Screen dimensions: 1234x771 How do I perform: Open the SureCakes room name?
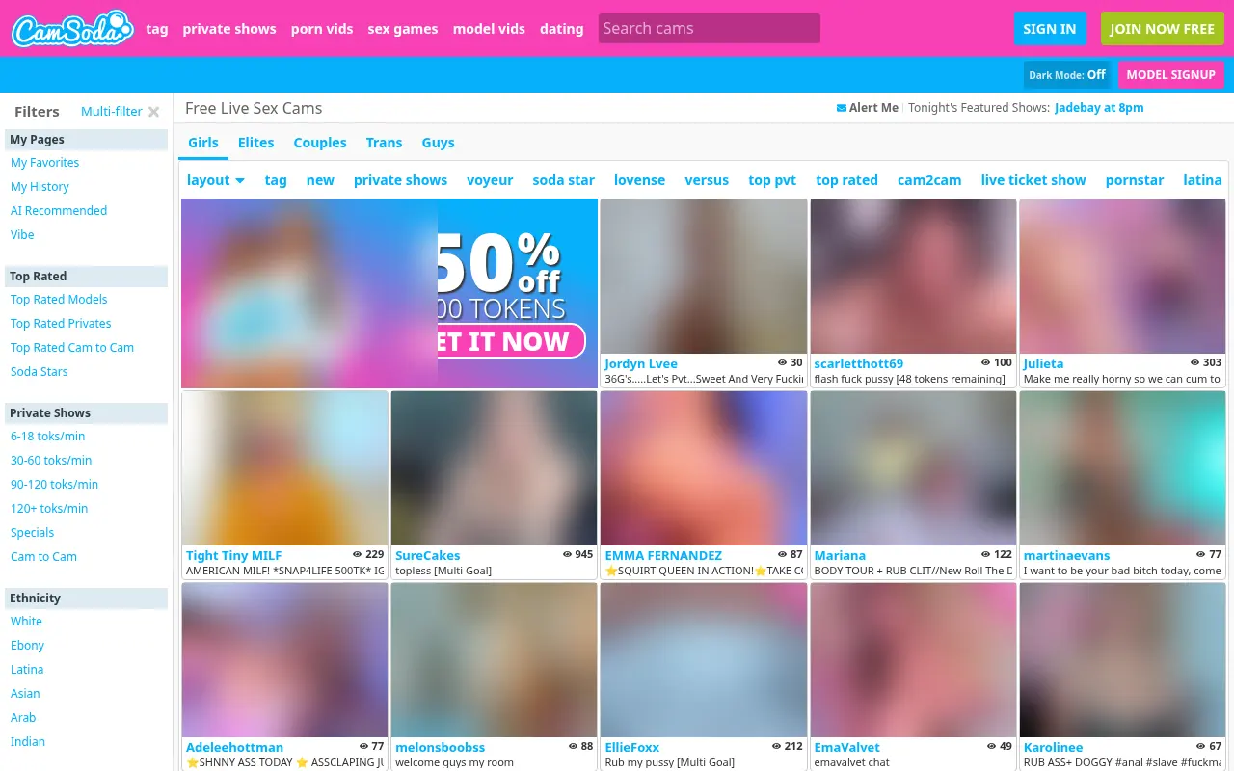coord(428,555)
